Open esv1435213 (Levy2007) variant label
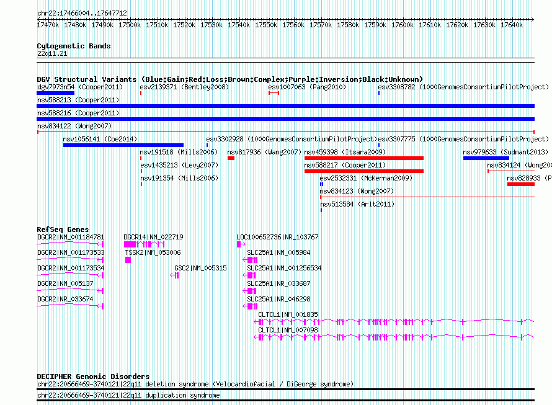This screenshot has width=552, height=405. coord(179,165)
